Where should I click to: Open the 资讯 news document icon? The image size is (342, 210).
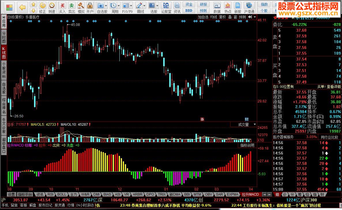tap(177, 5)
